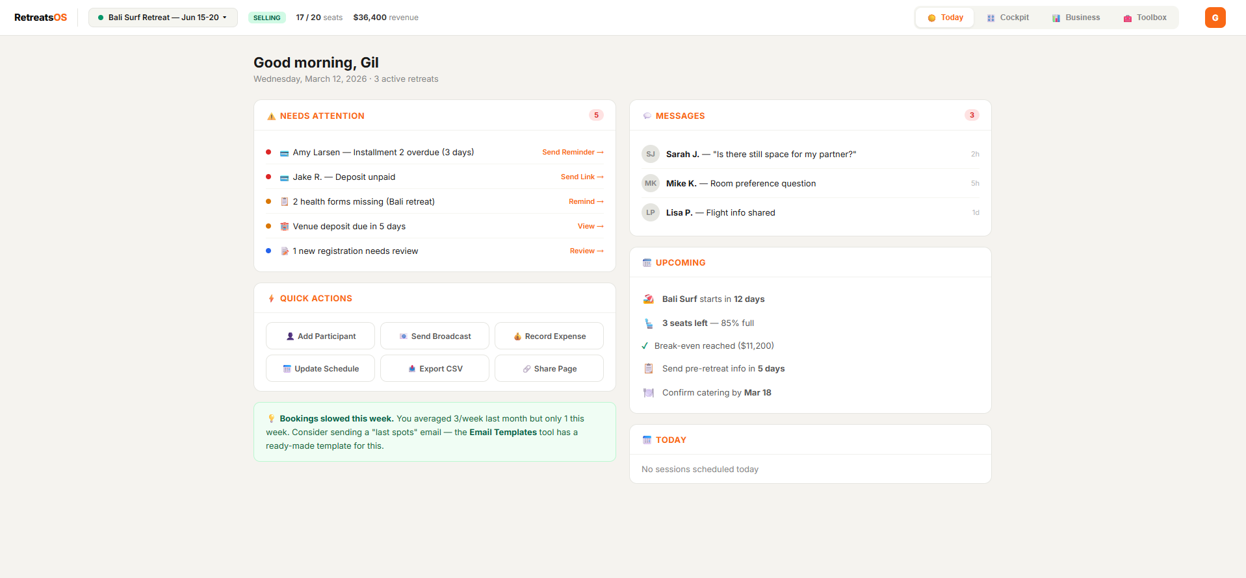The width and height of the screenshot is (1246, 578).
Task: Switch to the Cockpit tab
Action: (x=1007, y=18)
